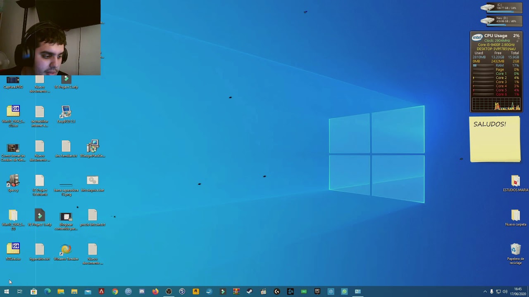The width and height of the screenshot is (529, 297).
Task: Select the EasyBCD 2.3 shortcut
Action: 66,115
